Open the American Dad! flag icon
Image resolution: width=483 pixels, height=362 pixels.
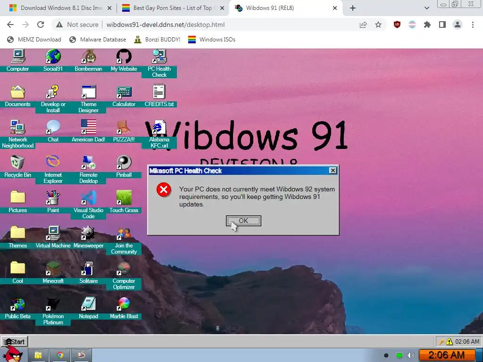pos(88,131)
